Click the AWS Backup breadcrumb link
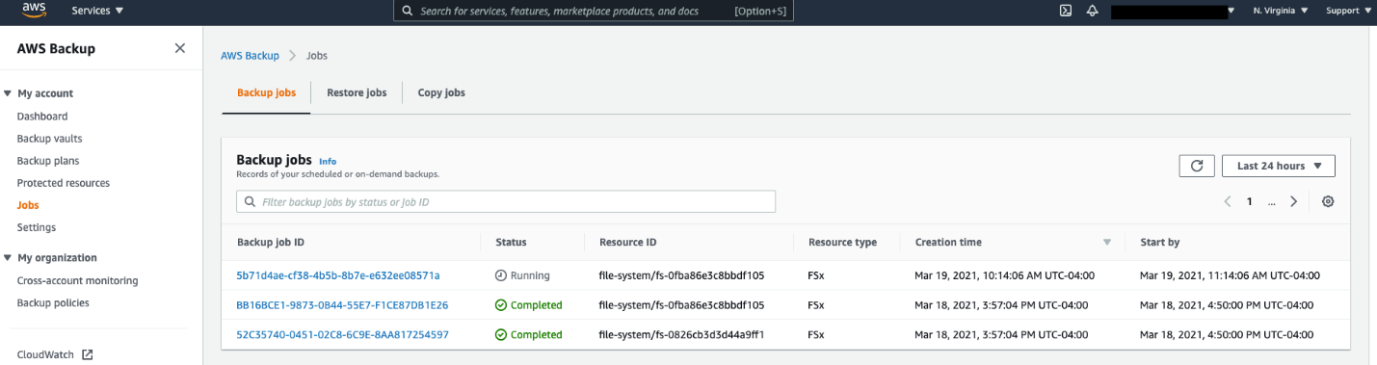 (x=250, y=56)
